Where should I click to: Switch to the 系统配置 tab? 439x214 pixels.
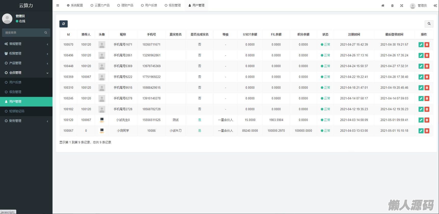[75, 5]
